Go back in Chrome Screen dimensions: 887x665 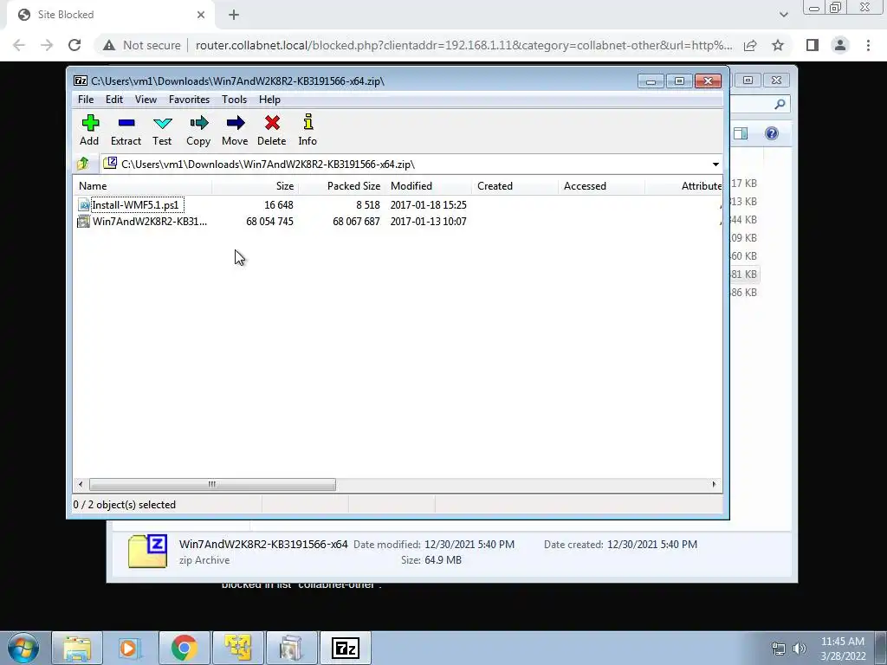tap(19, 45)
